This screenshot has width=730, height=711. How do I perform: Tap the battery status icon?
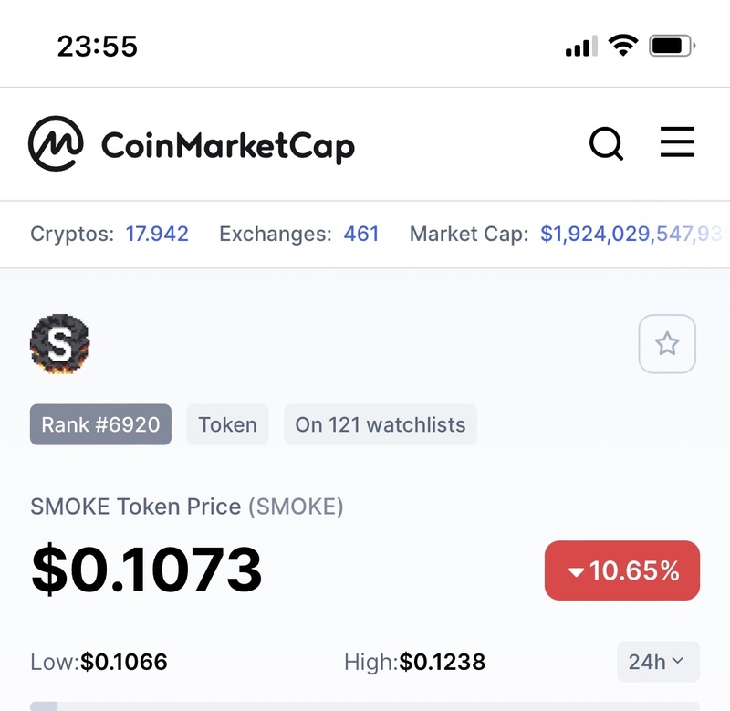673,45
